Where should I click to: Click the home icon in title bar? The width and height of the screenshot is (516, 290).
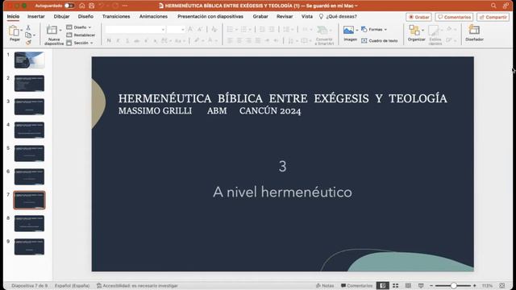(82, 6)
